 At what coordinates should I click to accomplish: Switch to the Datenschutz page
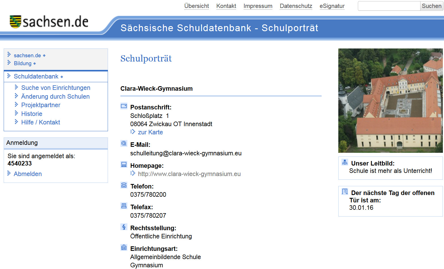[x=296, y=6]
